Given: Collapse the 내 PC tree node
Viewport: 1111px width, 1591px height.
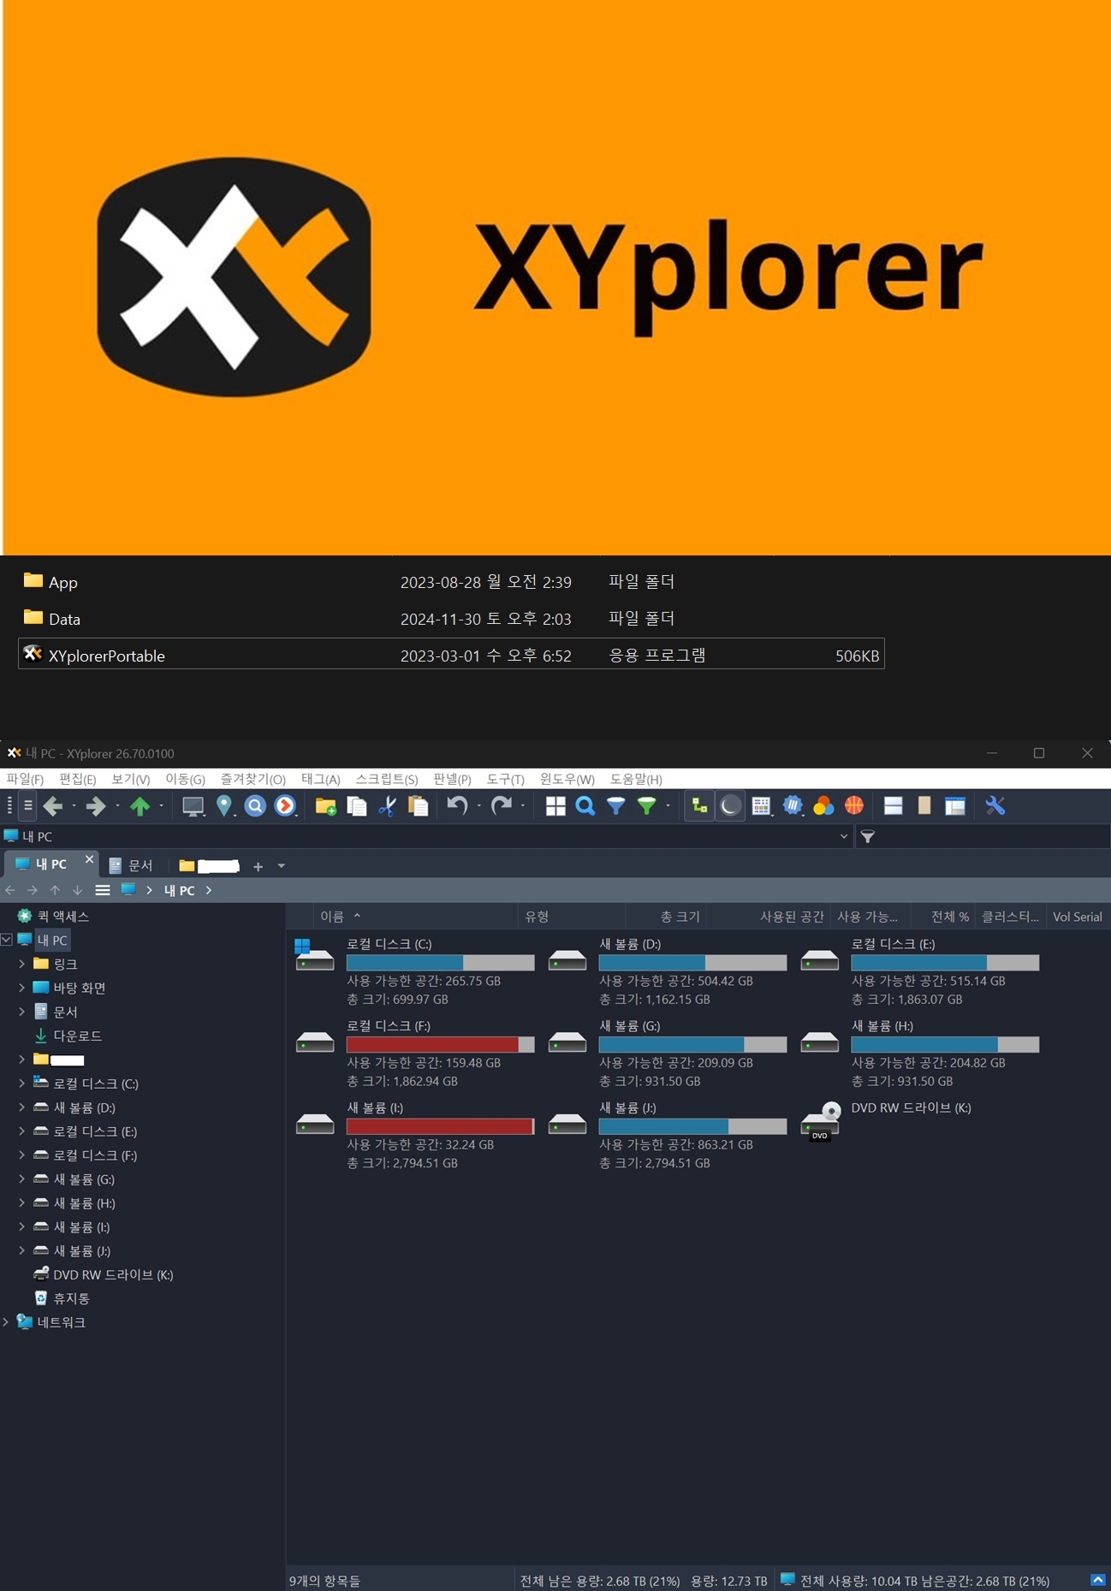Looking at the screenshot, I should (7, 940).
